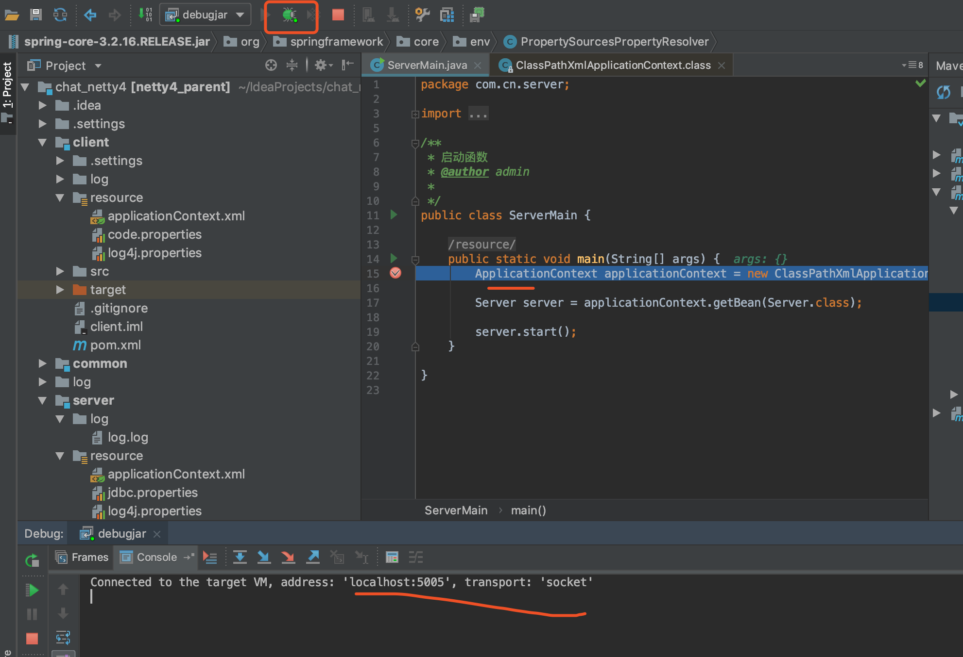Viewport: 963px width, 657px height.
Task: Click the Step Over debugger icon
Action: tap(240, 557)
